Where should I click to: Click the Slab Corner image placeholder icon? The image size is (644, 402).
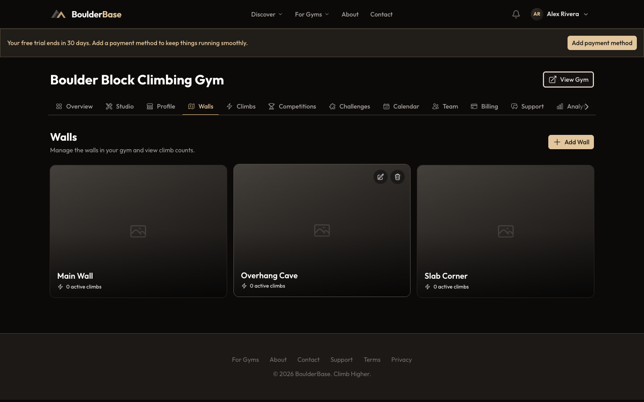[x=506, y=231]
